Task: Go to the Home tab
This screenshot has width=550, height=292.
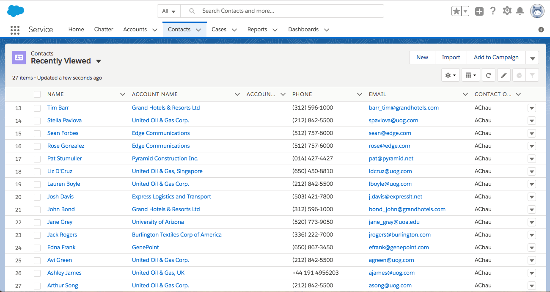Action: pyautogui.click(x=76, y=30)
